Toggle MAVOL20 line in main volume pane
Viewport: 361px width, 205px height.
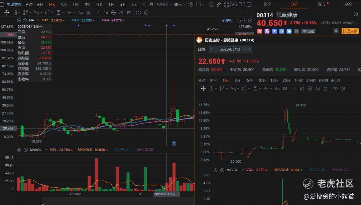coord(145,150)
